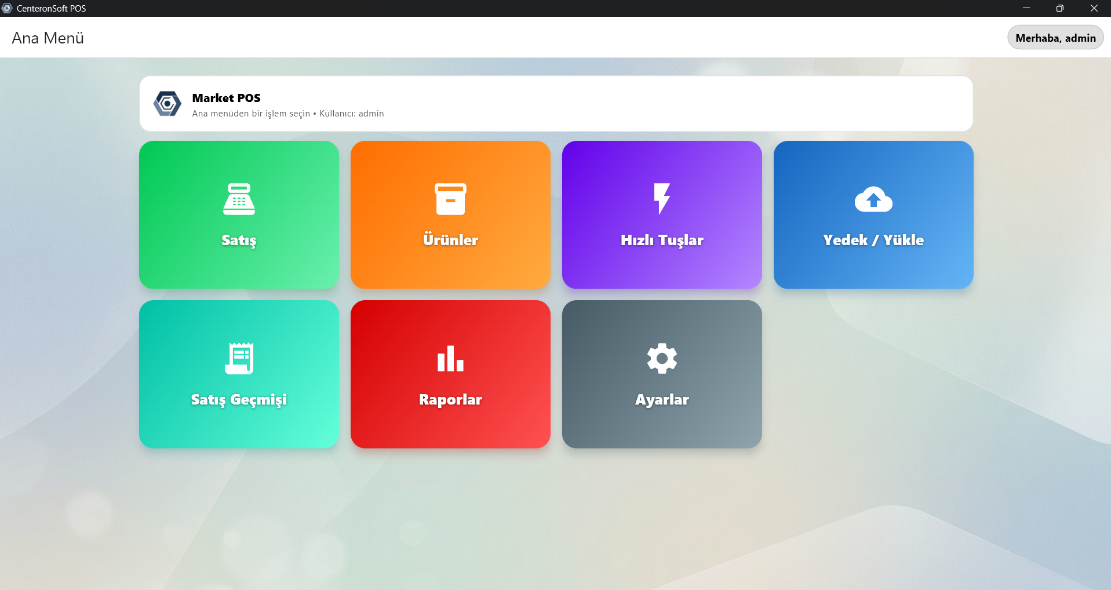Screen dimensions: 1111x590
Task: Click the CenteronSoft POS title bar icon
Action: (7, 8)
